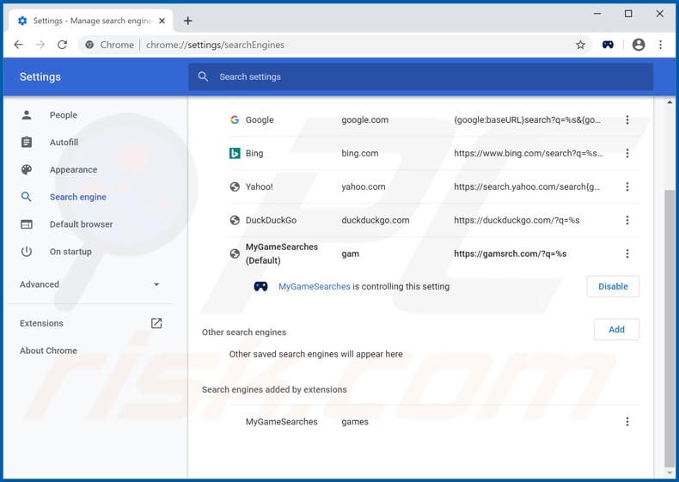Open more actions for the Bing search engine

coord(627,153)
